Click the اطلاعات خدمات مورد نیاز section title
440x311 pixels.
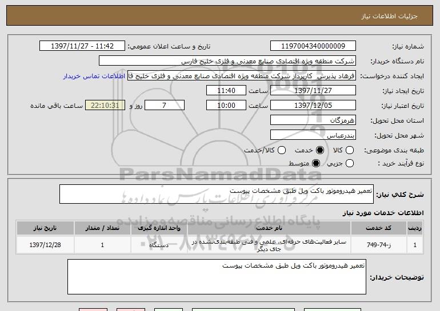(383, 213)
